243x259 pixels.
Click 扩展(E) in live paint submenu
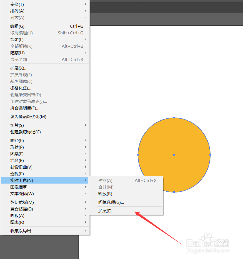click(x=126, y=211)
